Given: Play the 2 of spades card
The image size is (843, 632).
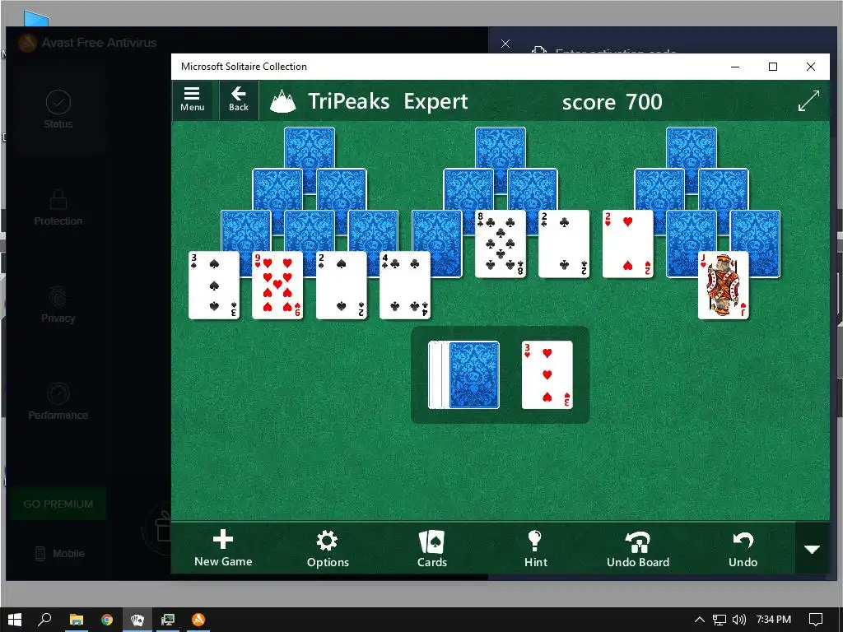Looking at the screenshot, I should pyautogui.click(x=342, y=286).
